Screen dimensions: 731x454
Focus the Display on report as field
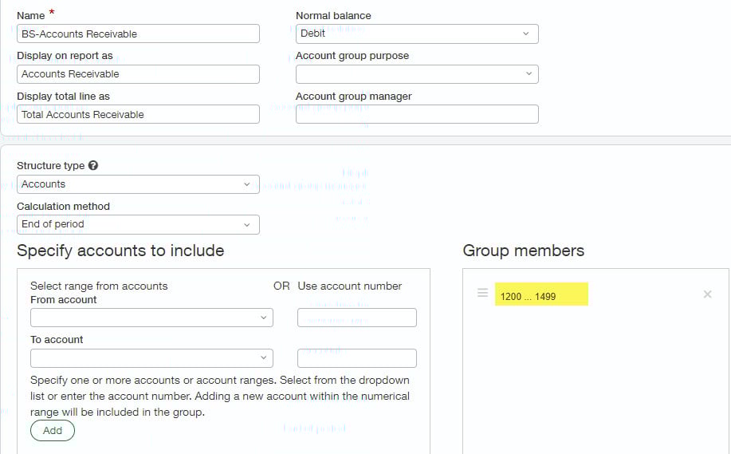tap(138, 74)
